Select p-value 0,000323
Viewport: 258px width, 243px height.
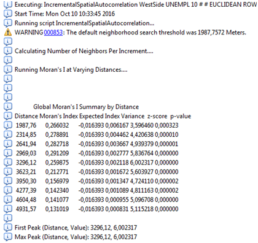click(166, 125)
